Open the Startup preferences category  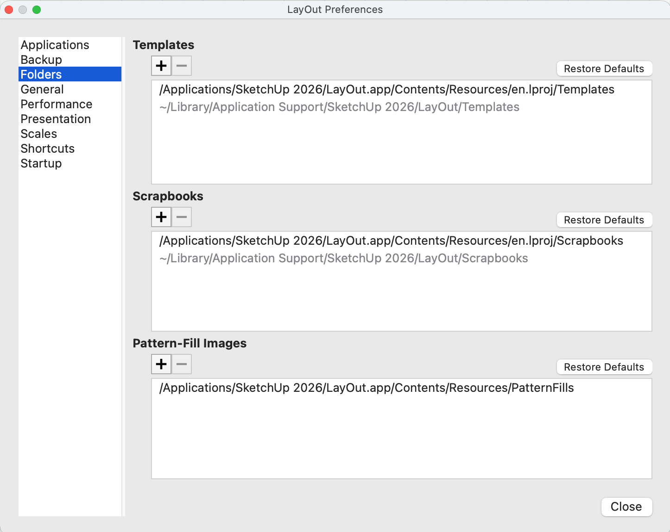[x=70, y=163]
